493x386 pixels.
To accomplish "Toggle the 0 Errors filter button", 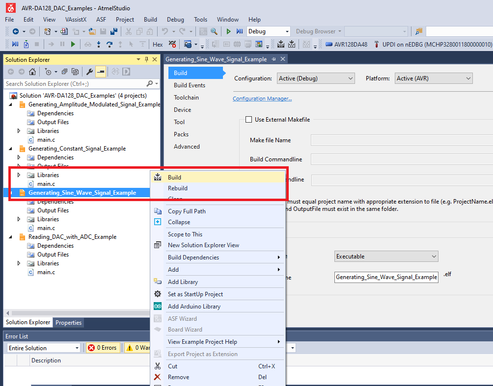I will click(x=103, y=348).
